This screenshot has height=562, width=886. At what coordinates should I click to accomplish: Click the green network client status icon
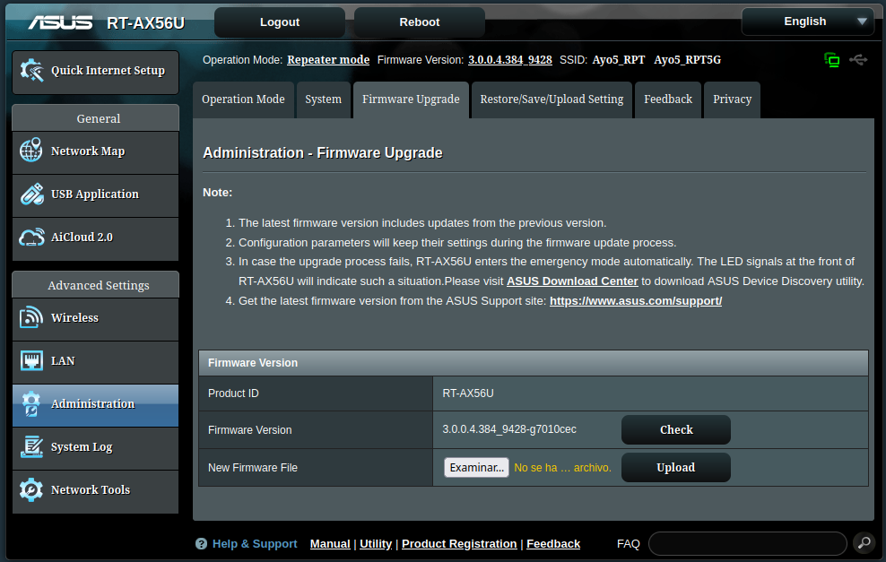point(832,60)
